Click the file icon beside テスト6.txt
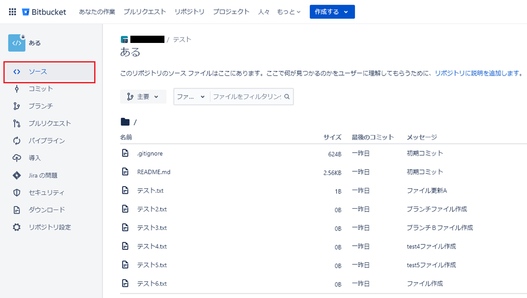 [125, 283]
